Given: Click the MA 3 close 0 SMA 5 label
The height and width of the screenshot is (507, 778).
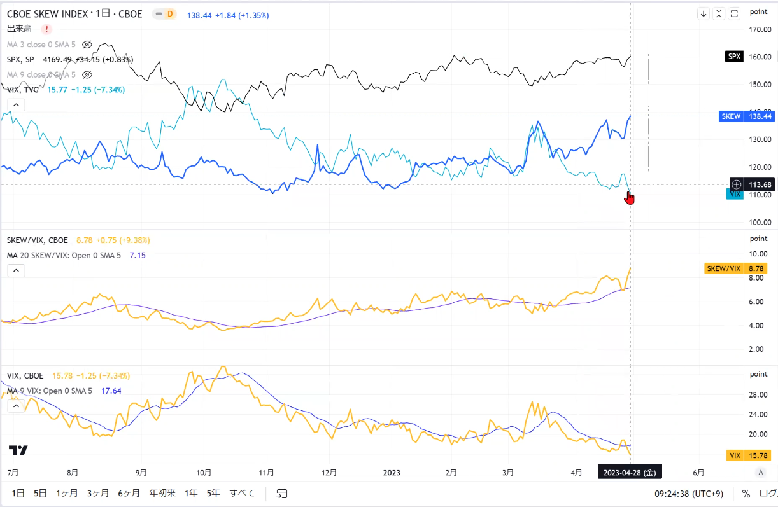Looking at the screenshot, I should pyautogui.click(x=42, y=45).
